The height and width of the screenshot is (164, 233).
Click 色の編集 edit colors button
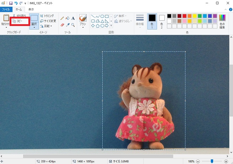tap(222, 21)
